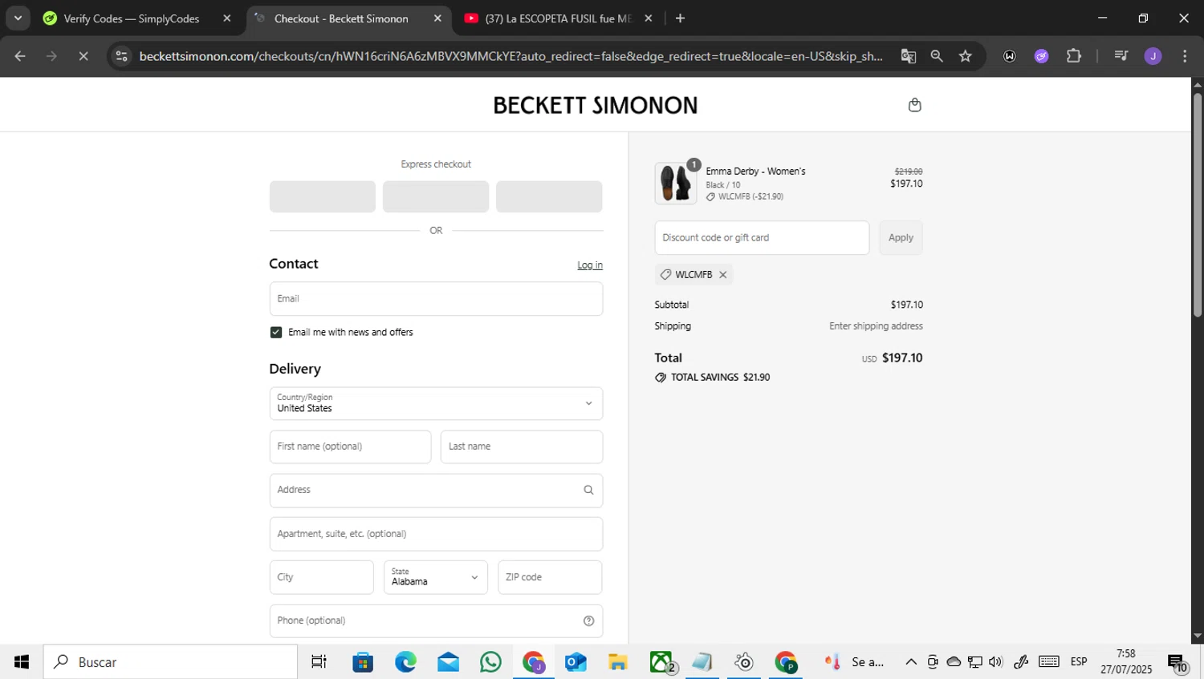This screenshot has height=679, width=1204.
Task: Toggle Email me with news and offers
Action: (x=276, y=332)
